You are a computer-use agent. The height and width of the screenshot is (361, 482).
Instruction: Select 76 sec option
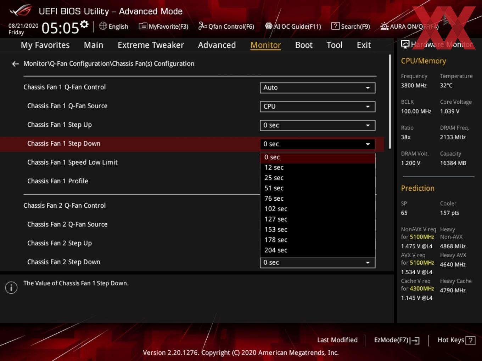(x=318, y=199)
